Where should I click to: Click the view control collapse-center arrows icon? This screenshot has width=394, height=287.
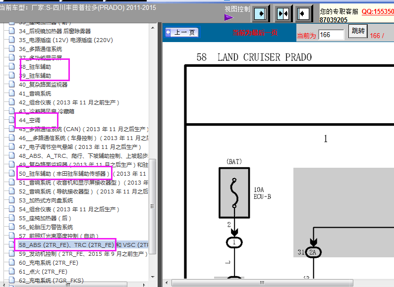pyautogui.click(x=283, y=13)
